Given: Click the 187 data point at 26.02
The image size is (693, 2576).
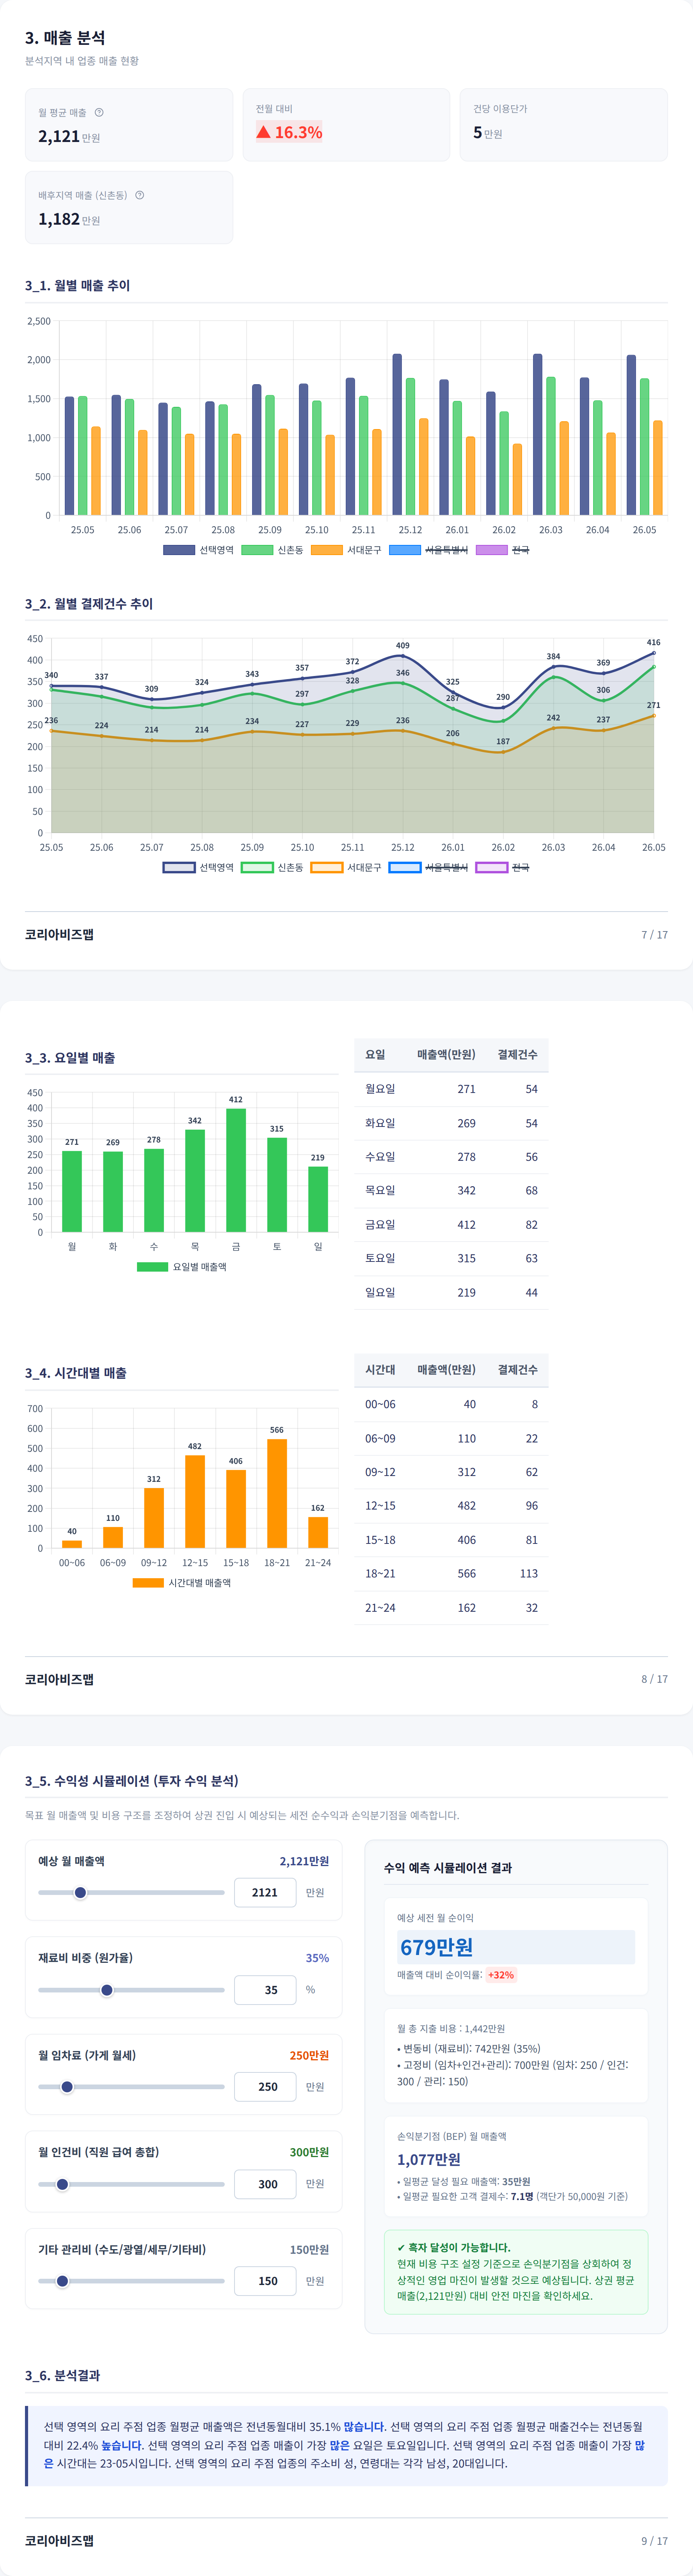Looking at the screenshot, I should (x=503, y=752).
